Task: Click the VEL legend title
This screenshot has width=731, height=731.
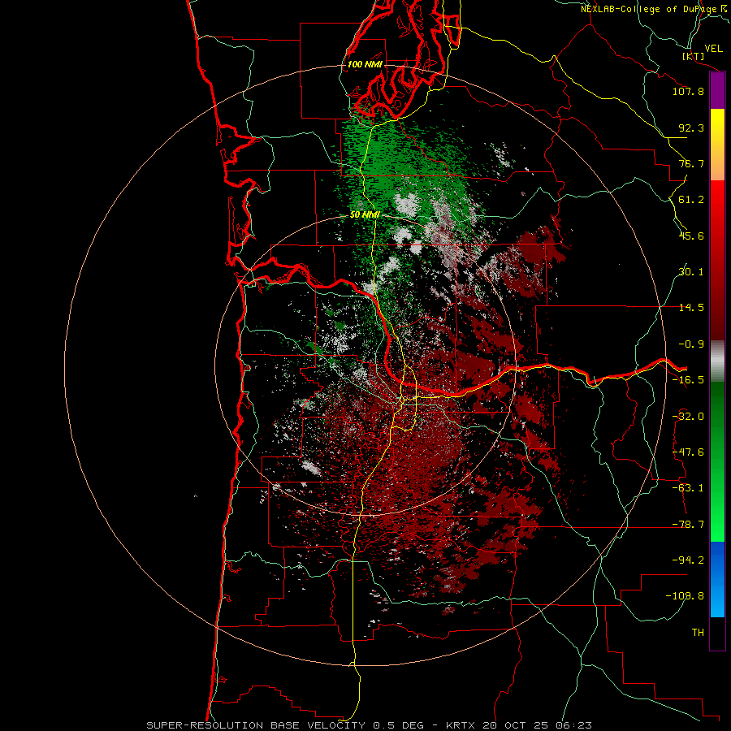Action: [713, 49]
